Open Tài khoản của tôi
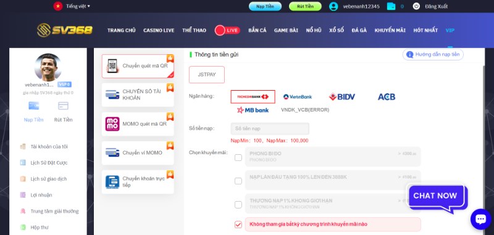Image resolution: width=494 pixels, height=235 pixels. [49, 147]
